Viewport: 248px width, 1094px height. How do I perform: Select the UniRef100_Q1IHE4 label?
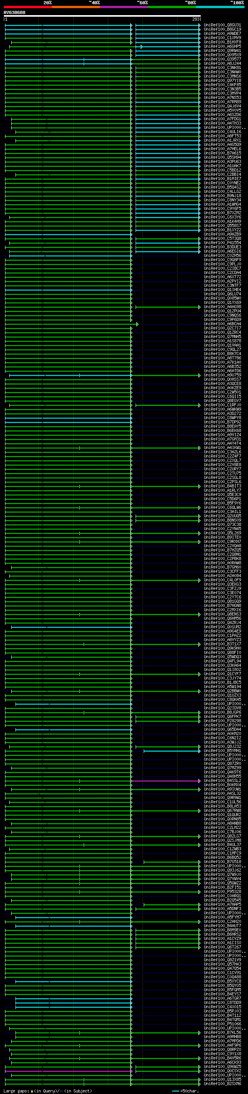click(222, 290)
